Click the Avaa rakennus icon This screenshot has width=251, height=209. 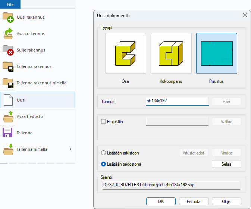tap(8, 34)
